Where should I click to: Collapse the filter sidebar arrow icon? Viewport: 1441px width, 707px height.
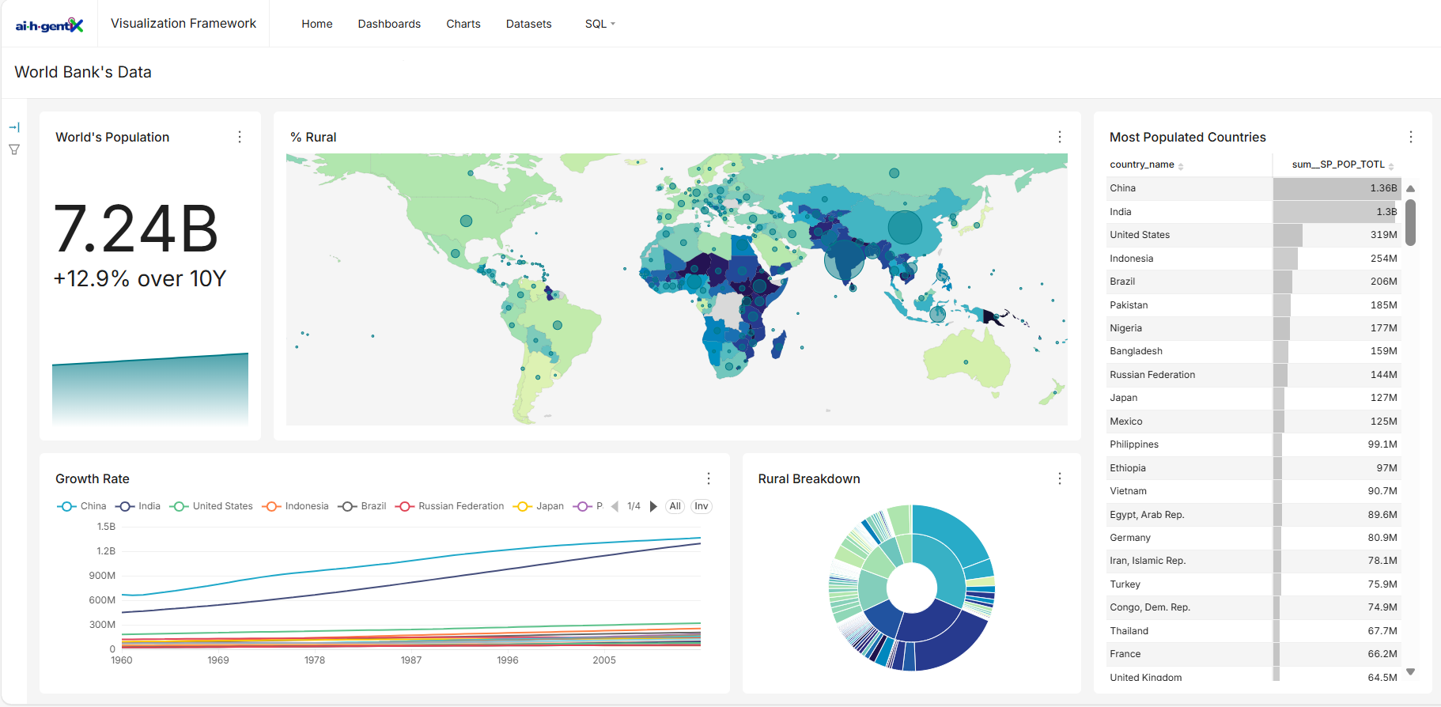14,127
